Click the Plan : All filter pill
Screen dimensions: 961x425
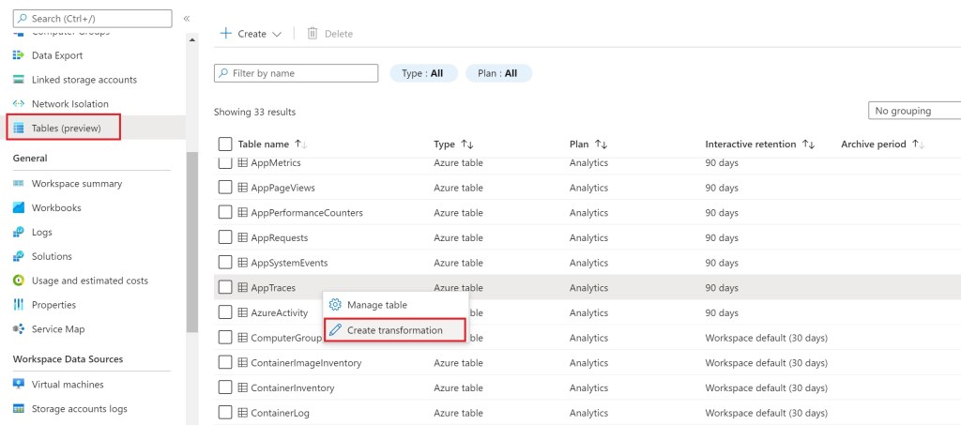click(x=498, y=73)
